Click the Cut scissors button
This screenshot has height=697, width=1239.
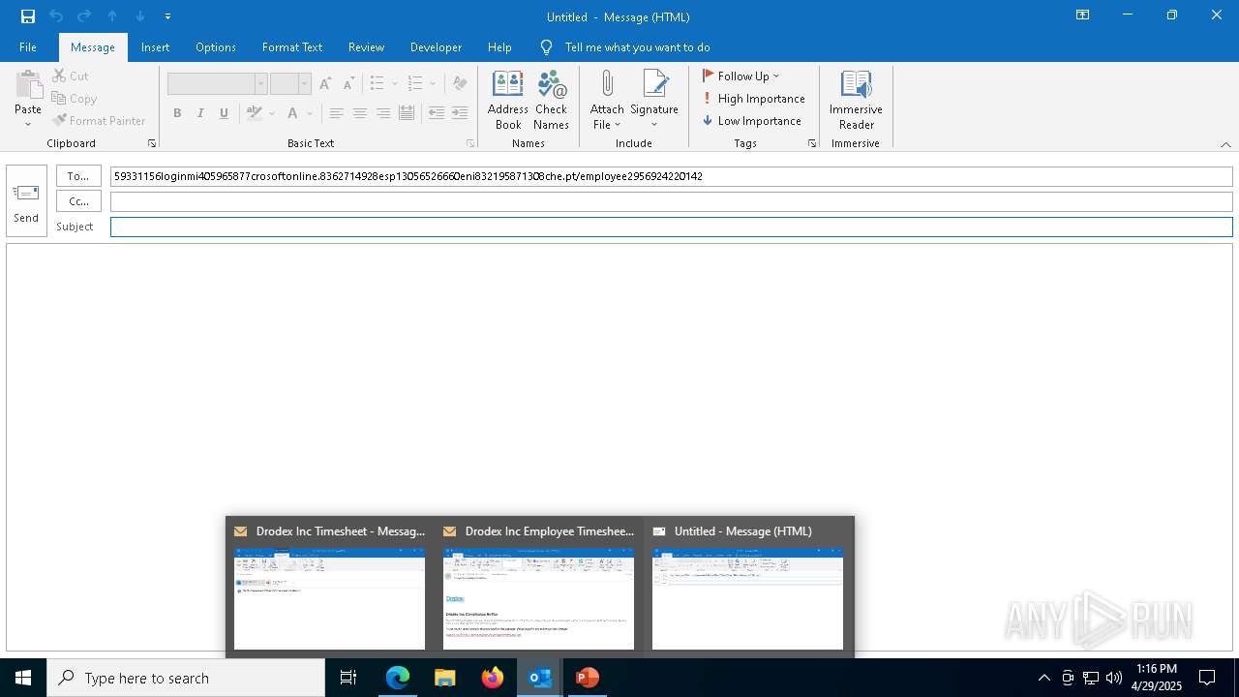pyautogui.click(x=71, y=76)
